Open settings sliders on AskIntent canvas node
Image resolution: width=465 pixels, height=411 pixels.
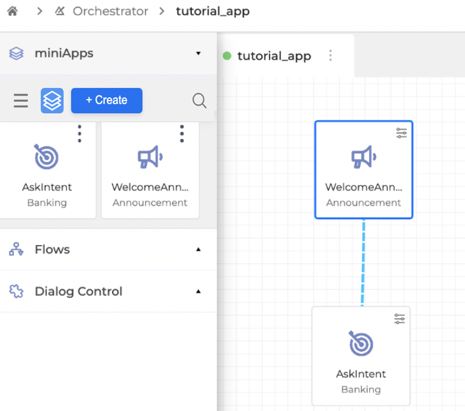[x=399, y=319]
